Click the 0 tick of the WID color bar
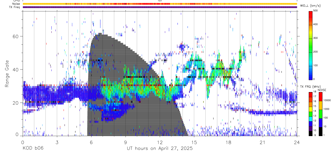The height and width of the screenshot is (154, 334). [314, 79]
